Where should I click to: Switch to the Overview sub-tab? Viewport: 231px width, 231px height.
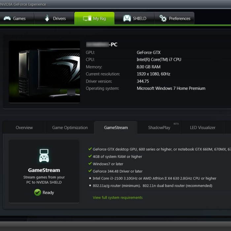(24, 128)
